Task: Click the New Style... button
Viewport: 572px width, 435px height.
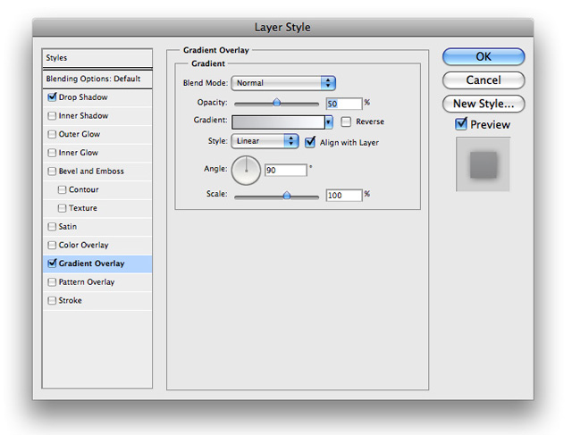Action: point(484,104)
